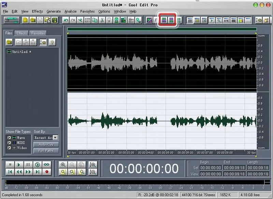Click the green horizontal scroll bar above waveform

(162, 29)
